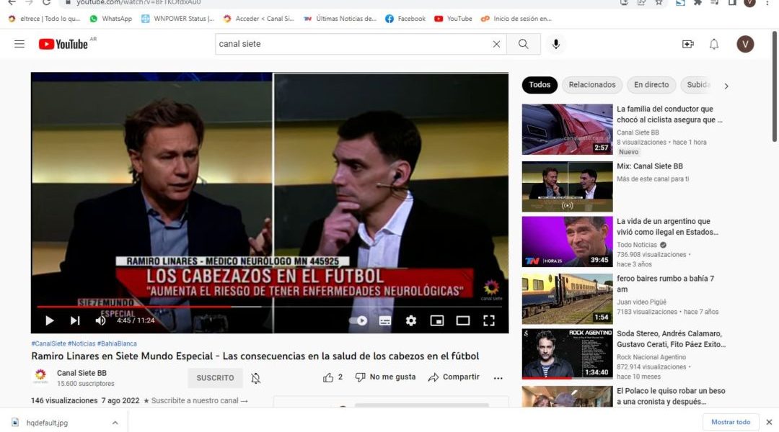
Task: Click Compartir share button
Action: tap(454, 377)
